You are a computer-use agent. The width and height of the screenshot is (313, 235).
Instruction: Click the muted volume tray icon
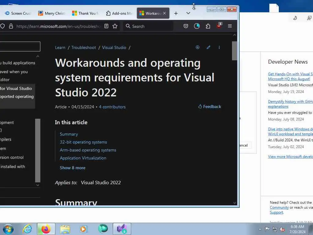282,229
